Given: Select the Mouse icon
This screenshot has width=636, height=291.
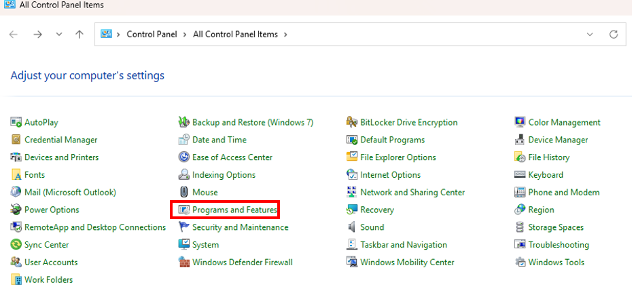Looking at the screenshot, I should pyautogui.click(x=183, y=192).
